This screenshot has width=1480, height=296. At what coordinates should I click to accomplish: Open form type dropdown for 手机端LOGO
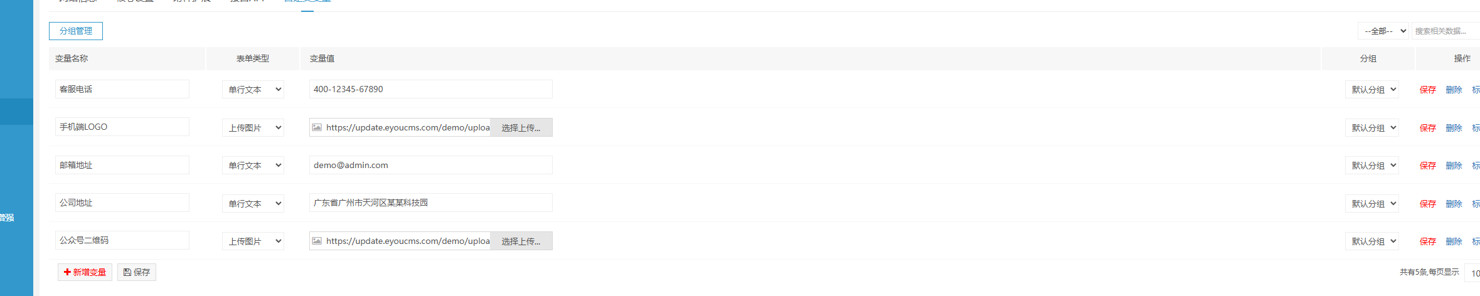pyautogui.click(x=253, y=128)
